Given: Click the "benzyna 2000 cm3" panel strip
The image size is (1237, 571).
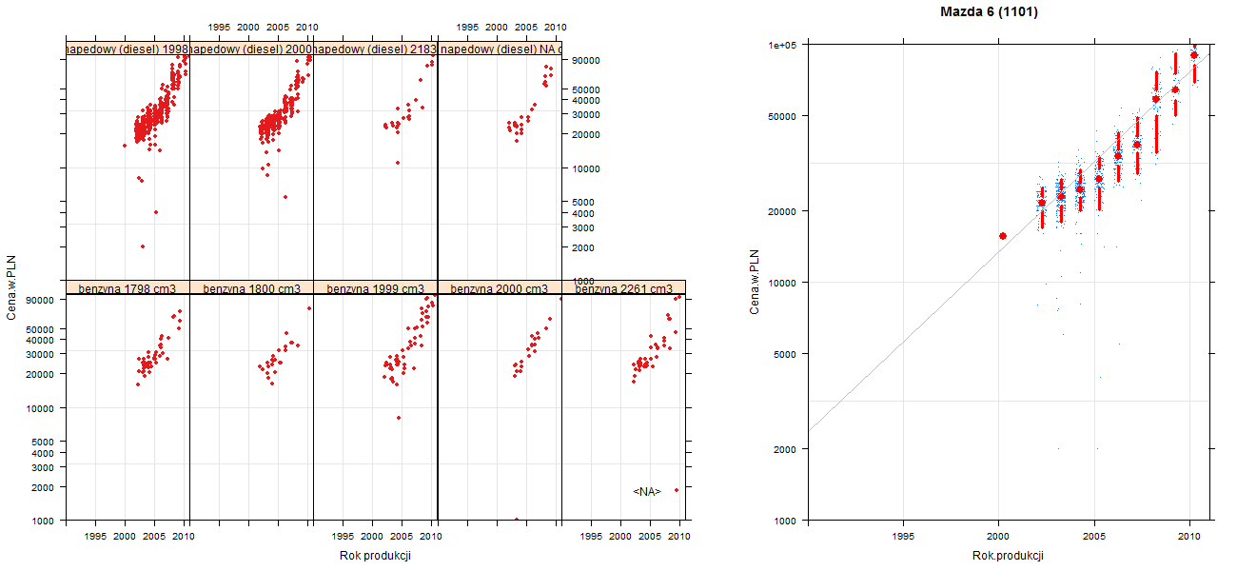Looking at the screenshot, I should tap(500, 288).
